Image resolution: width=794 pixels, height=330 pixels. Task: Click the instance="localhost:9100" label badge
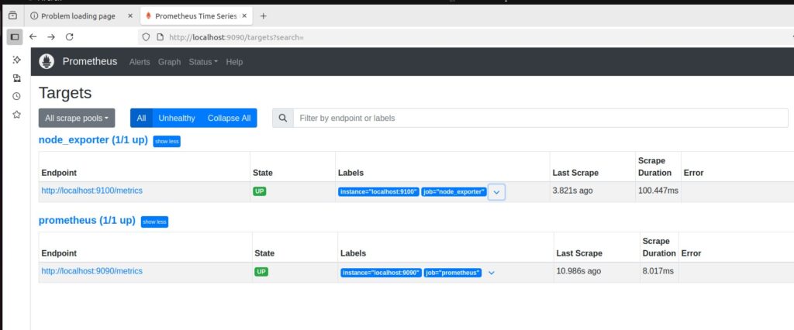(378, 192)
